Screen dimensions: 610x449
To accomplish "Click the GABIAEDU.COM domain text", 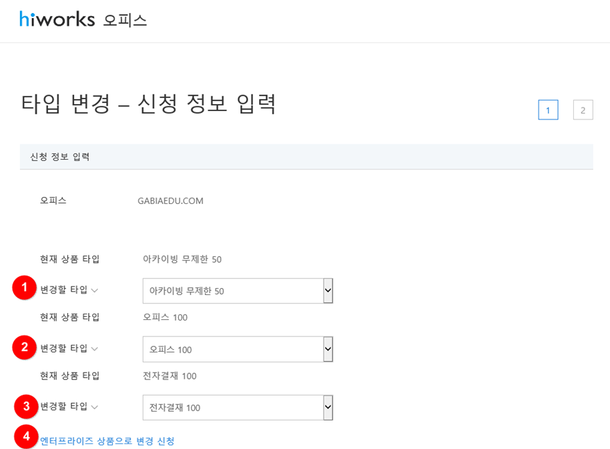I will 171,201.
